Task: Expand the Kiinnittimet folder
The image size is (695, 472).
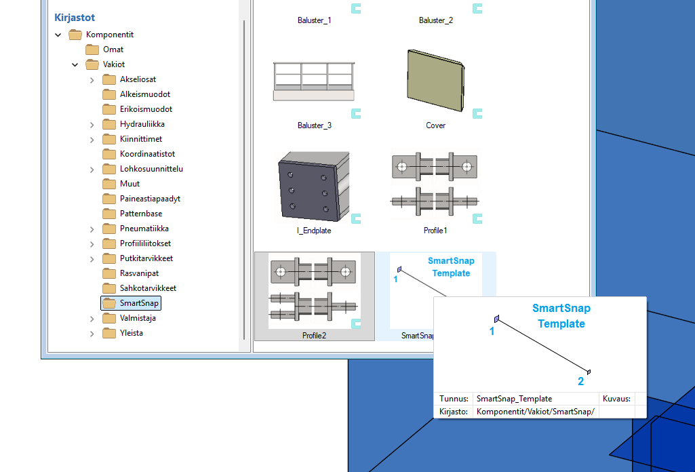Action: point(92,139)
